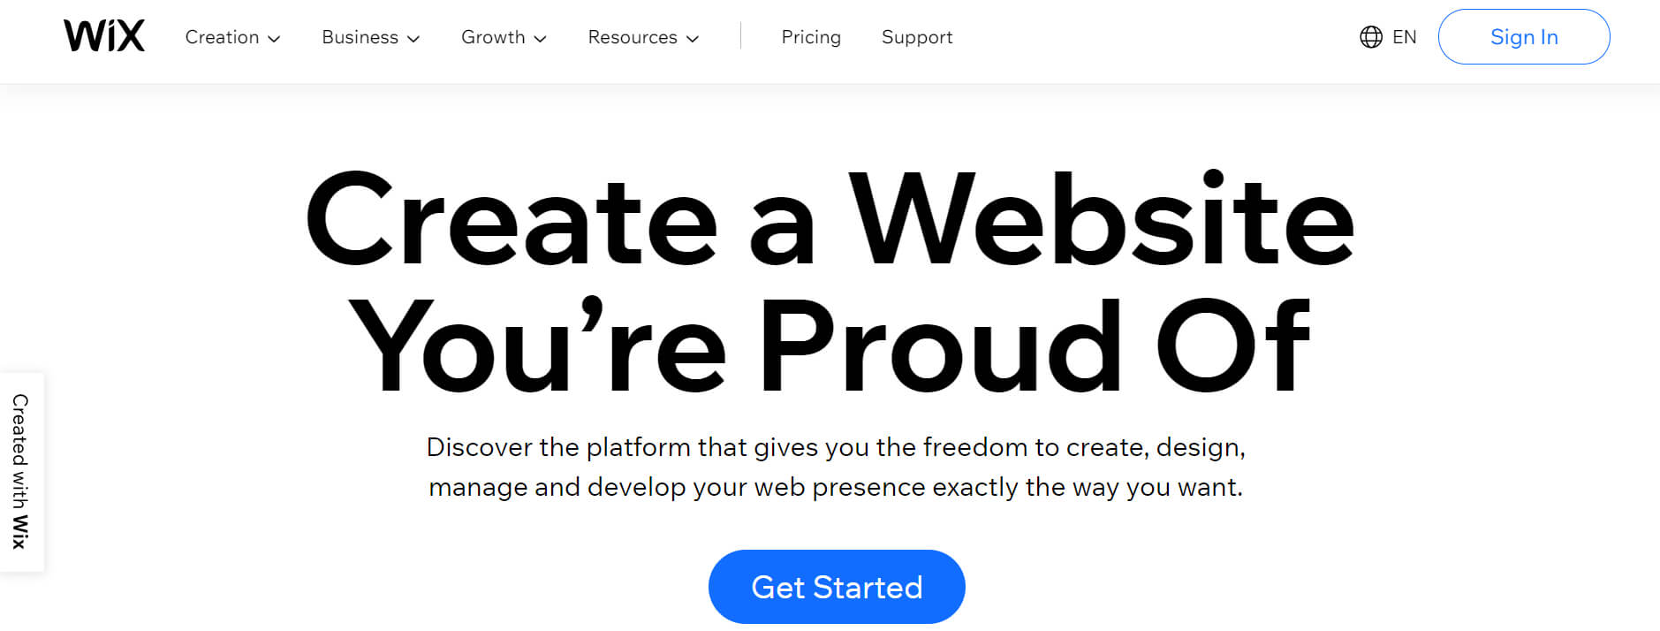Screen dimensions: 1660x631
Task: Open the Growth menu label
Action: pyautogui.click(x=493, y=37)
